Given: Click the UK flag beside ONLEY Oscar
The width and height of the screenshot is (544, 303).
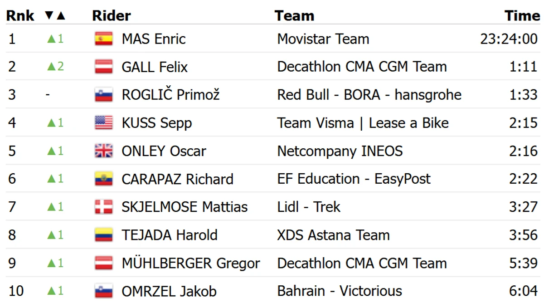Looking at the screenshot, I should click(x=104, y=151).
